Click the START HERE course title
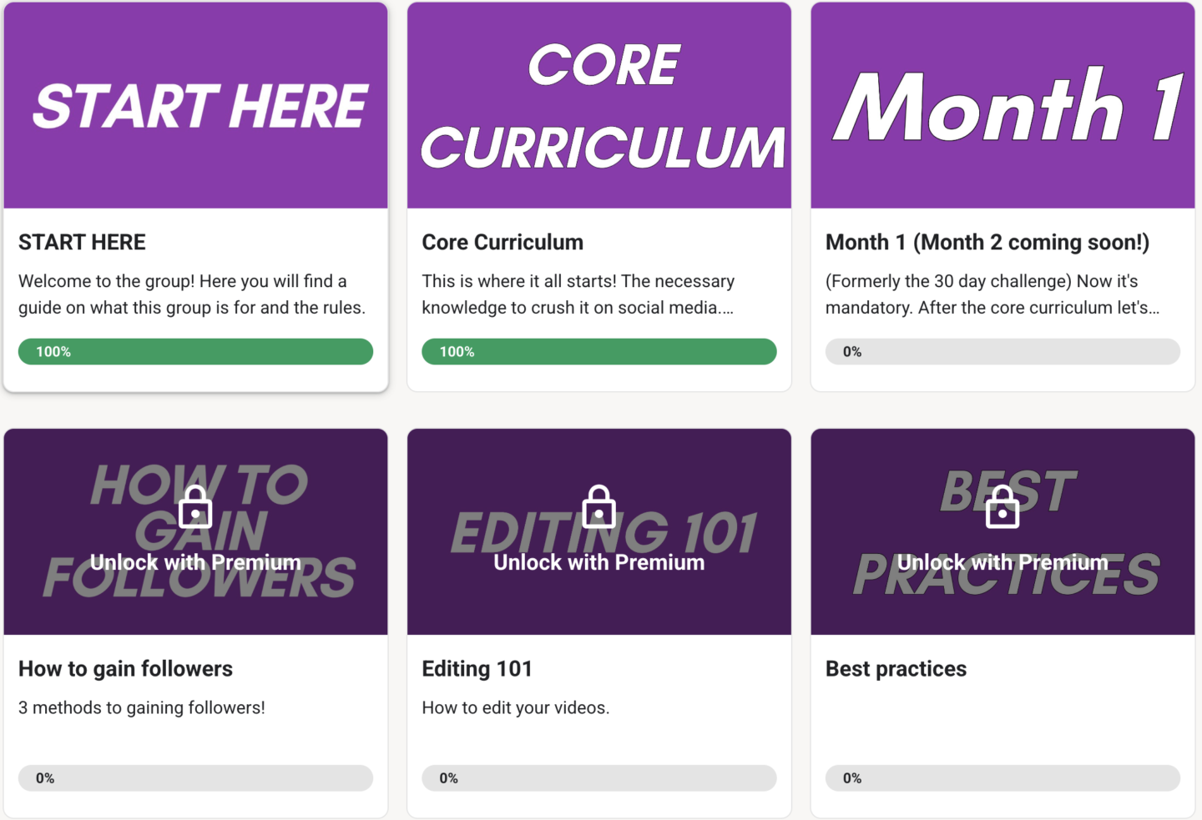This screenshot has width=1202, height=820. (x=82, y=243)
